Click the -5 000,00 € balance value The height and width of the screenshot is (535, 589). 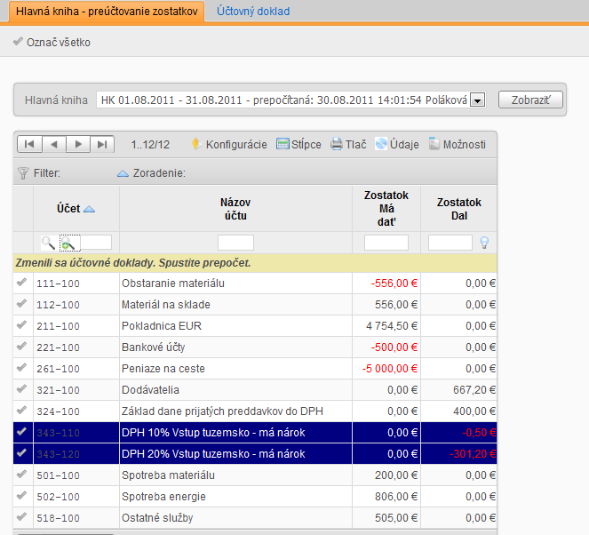[390, 369]
